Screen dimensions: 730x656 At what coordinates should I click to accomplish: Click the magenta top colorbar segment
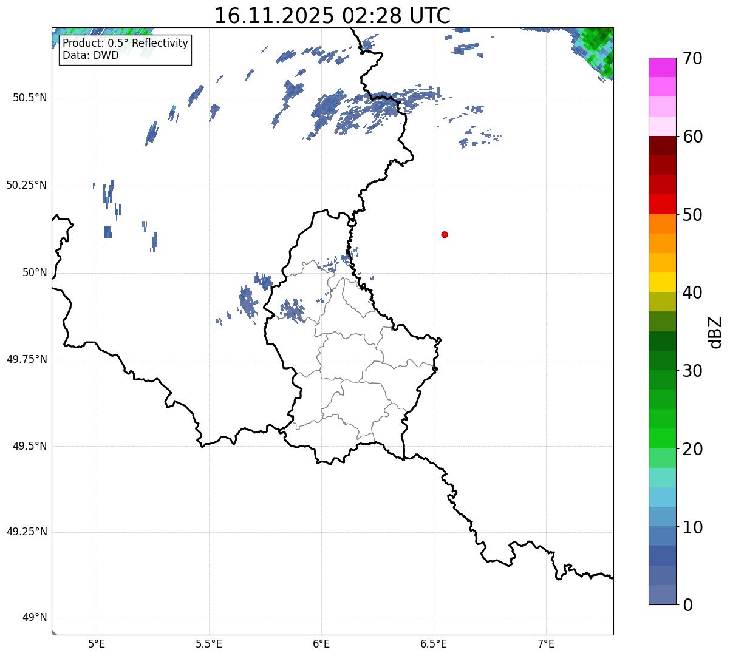(663, 67)
